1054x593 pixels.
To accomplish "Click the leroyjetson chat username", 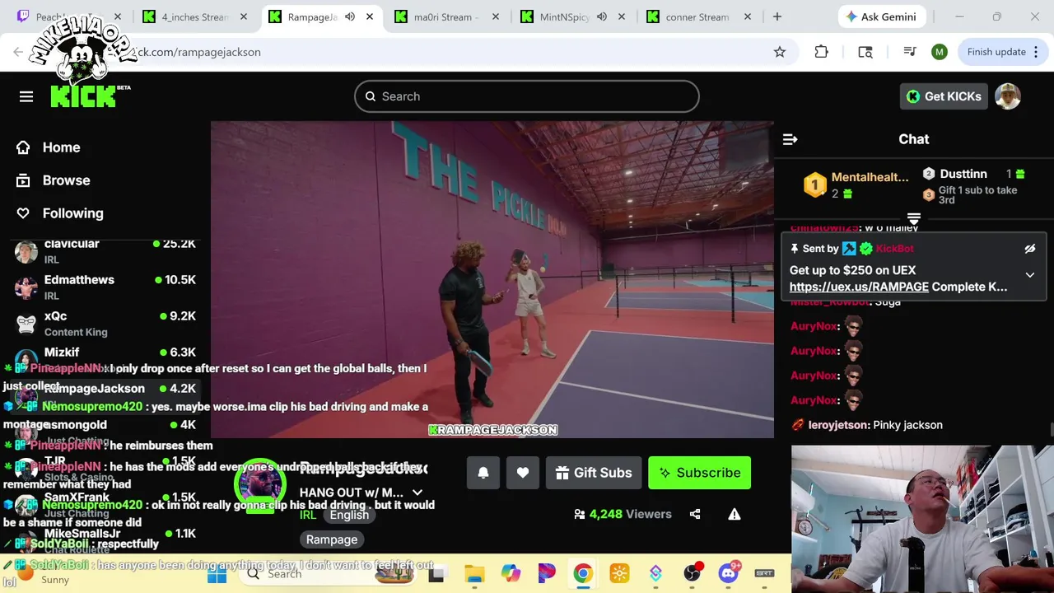I will 837,425.
